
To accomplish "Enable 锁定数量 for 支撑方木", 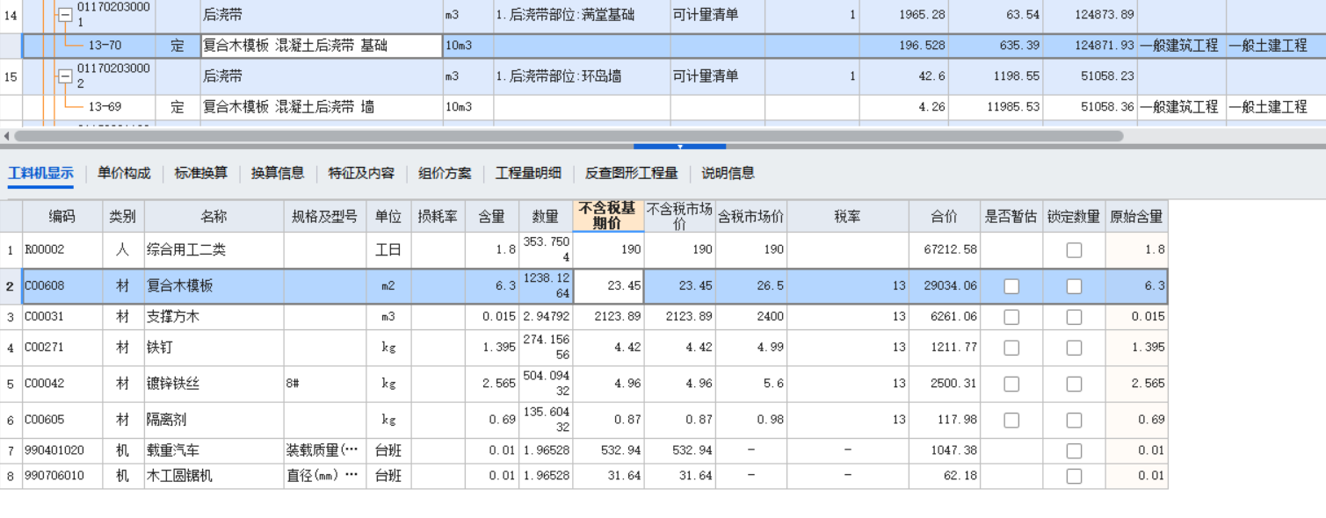I will coord(1074,317).
